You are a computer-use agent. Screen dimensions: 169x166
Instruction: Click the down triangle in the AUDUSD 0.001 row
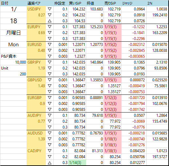coord(49,133)
